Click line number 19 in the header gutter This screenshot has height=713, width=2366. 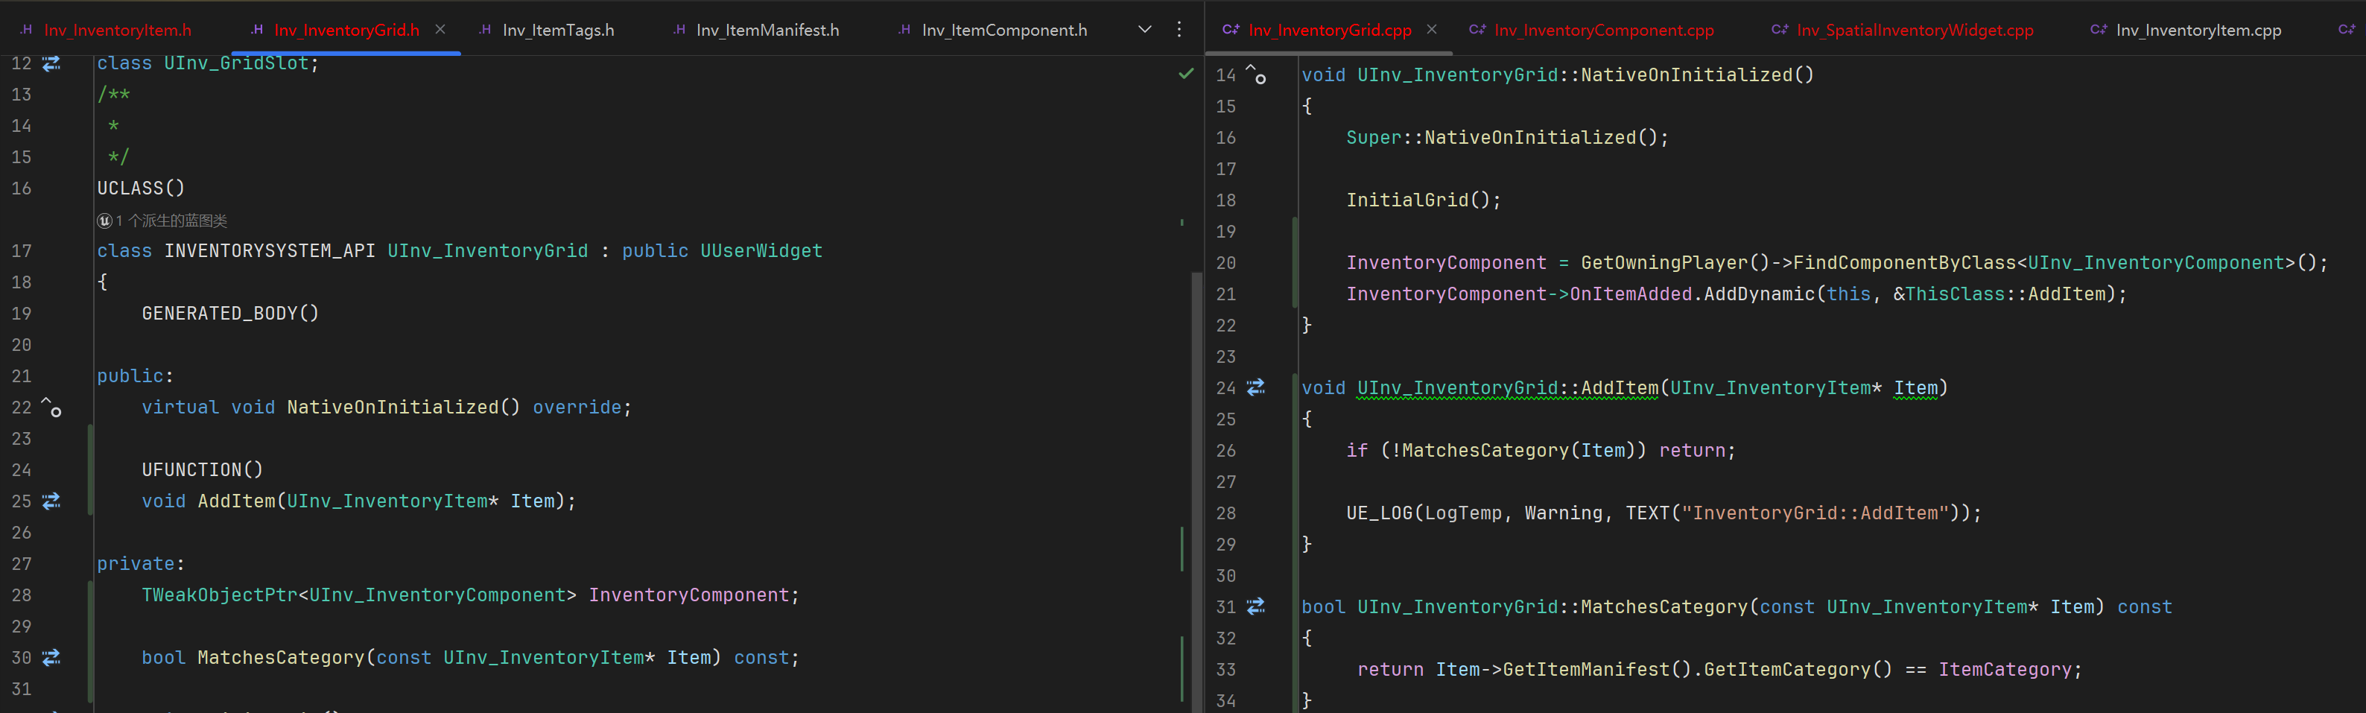pyautogui.click(x=21, y=314)
